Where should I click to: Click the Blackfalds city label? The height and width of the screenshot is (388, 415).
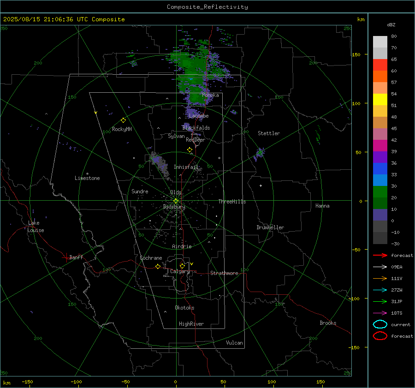[x=196, y=128]
